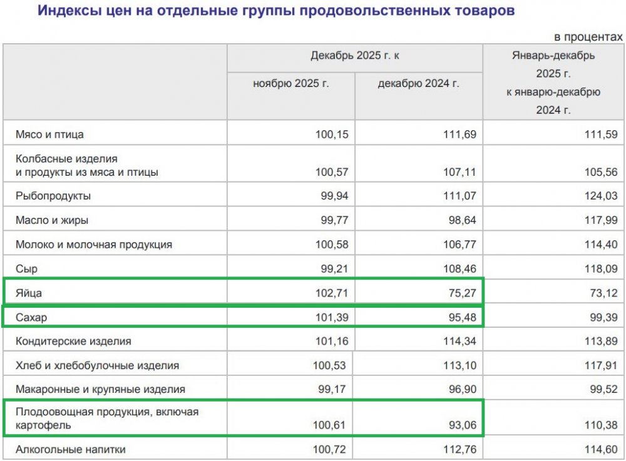Screen dimensions: 626x461
Task: Select the 'Масло и жиры' row label
Action: pos(52,220)
